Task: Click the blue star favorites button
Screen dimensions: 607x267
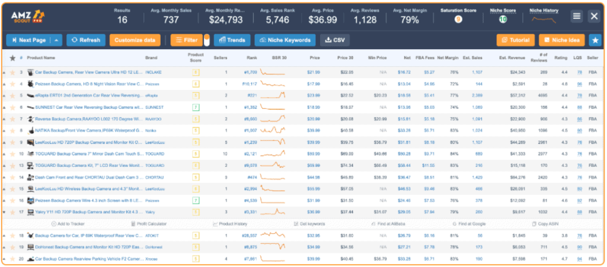Action: tap(595, 40)
